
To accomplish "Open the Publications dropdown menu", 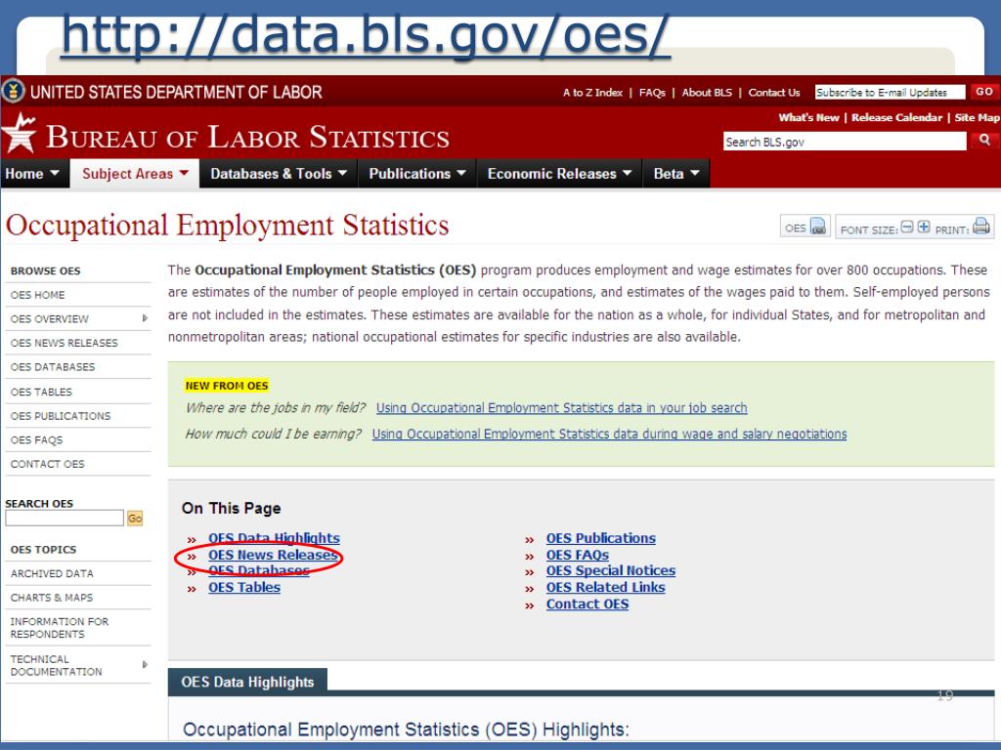I will point(416,174).
